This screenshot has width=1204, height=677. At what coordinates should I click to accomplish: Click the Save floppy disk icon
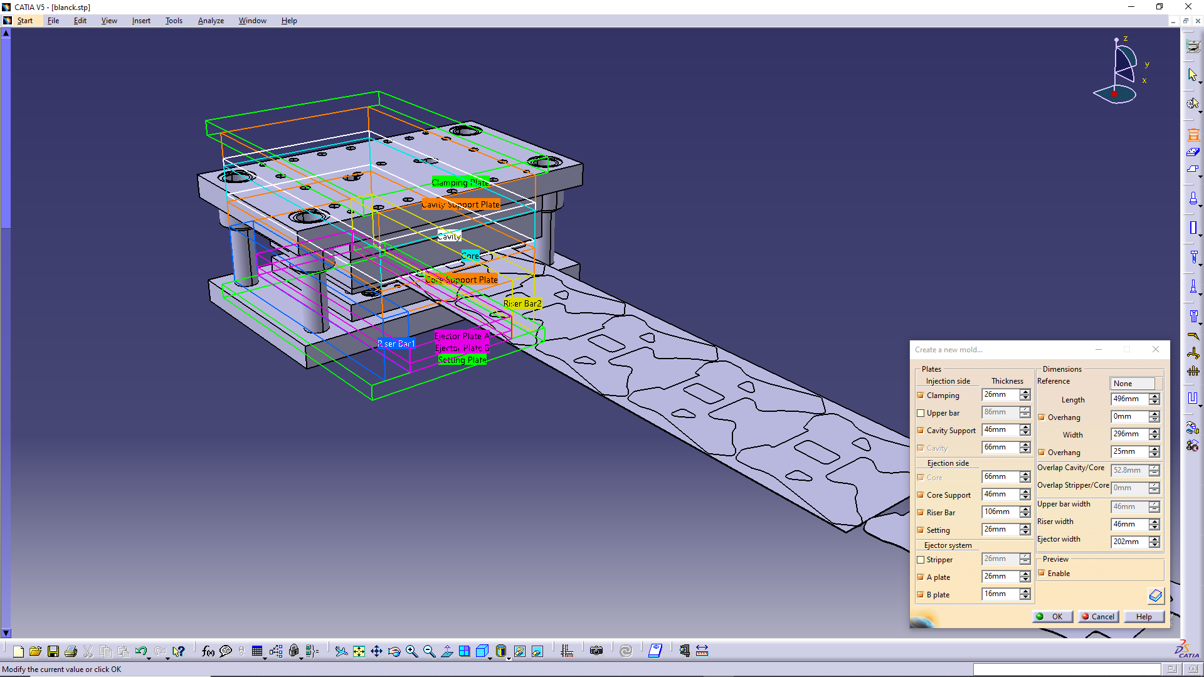pyautogui.click(x=53, y=651)
